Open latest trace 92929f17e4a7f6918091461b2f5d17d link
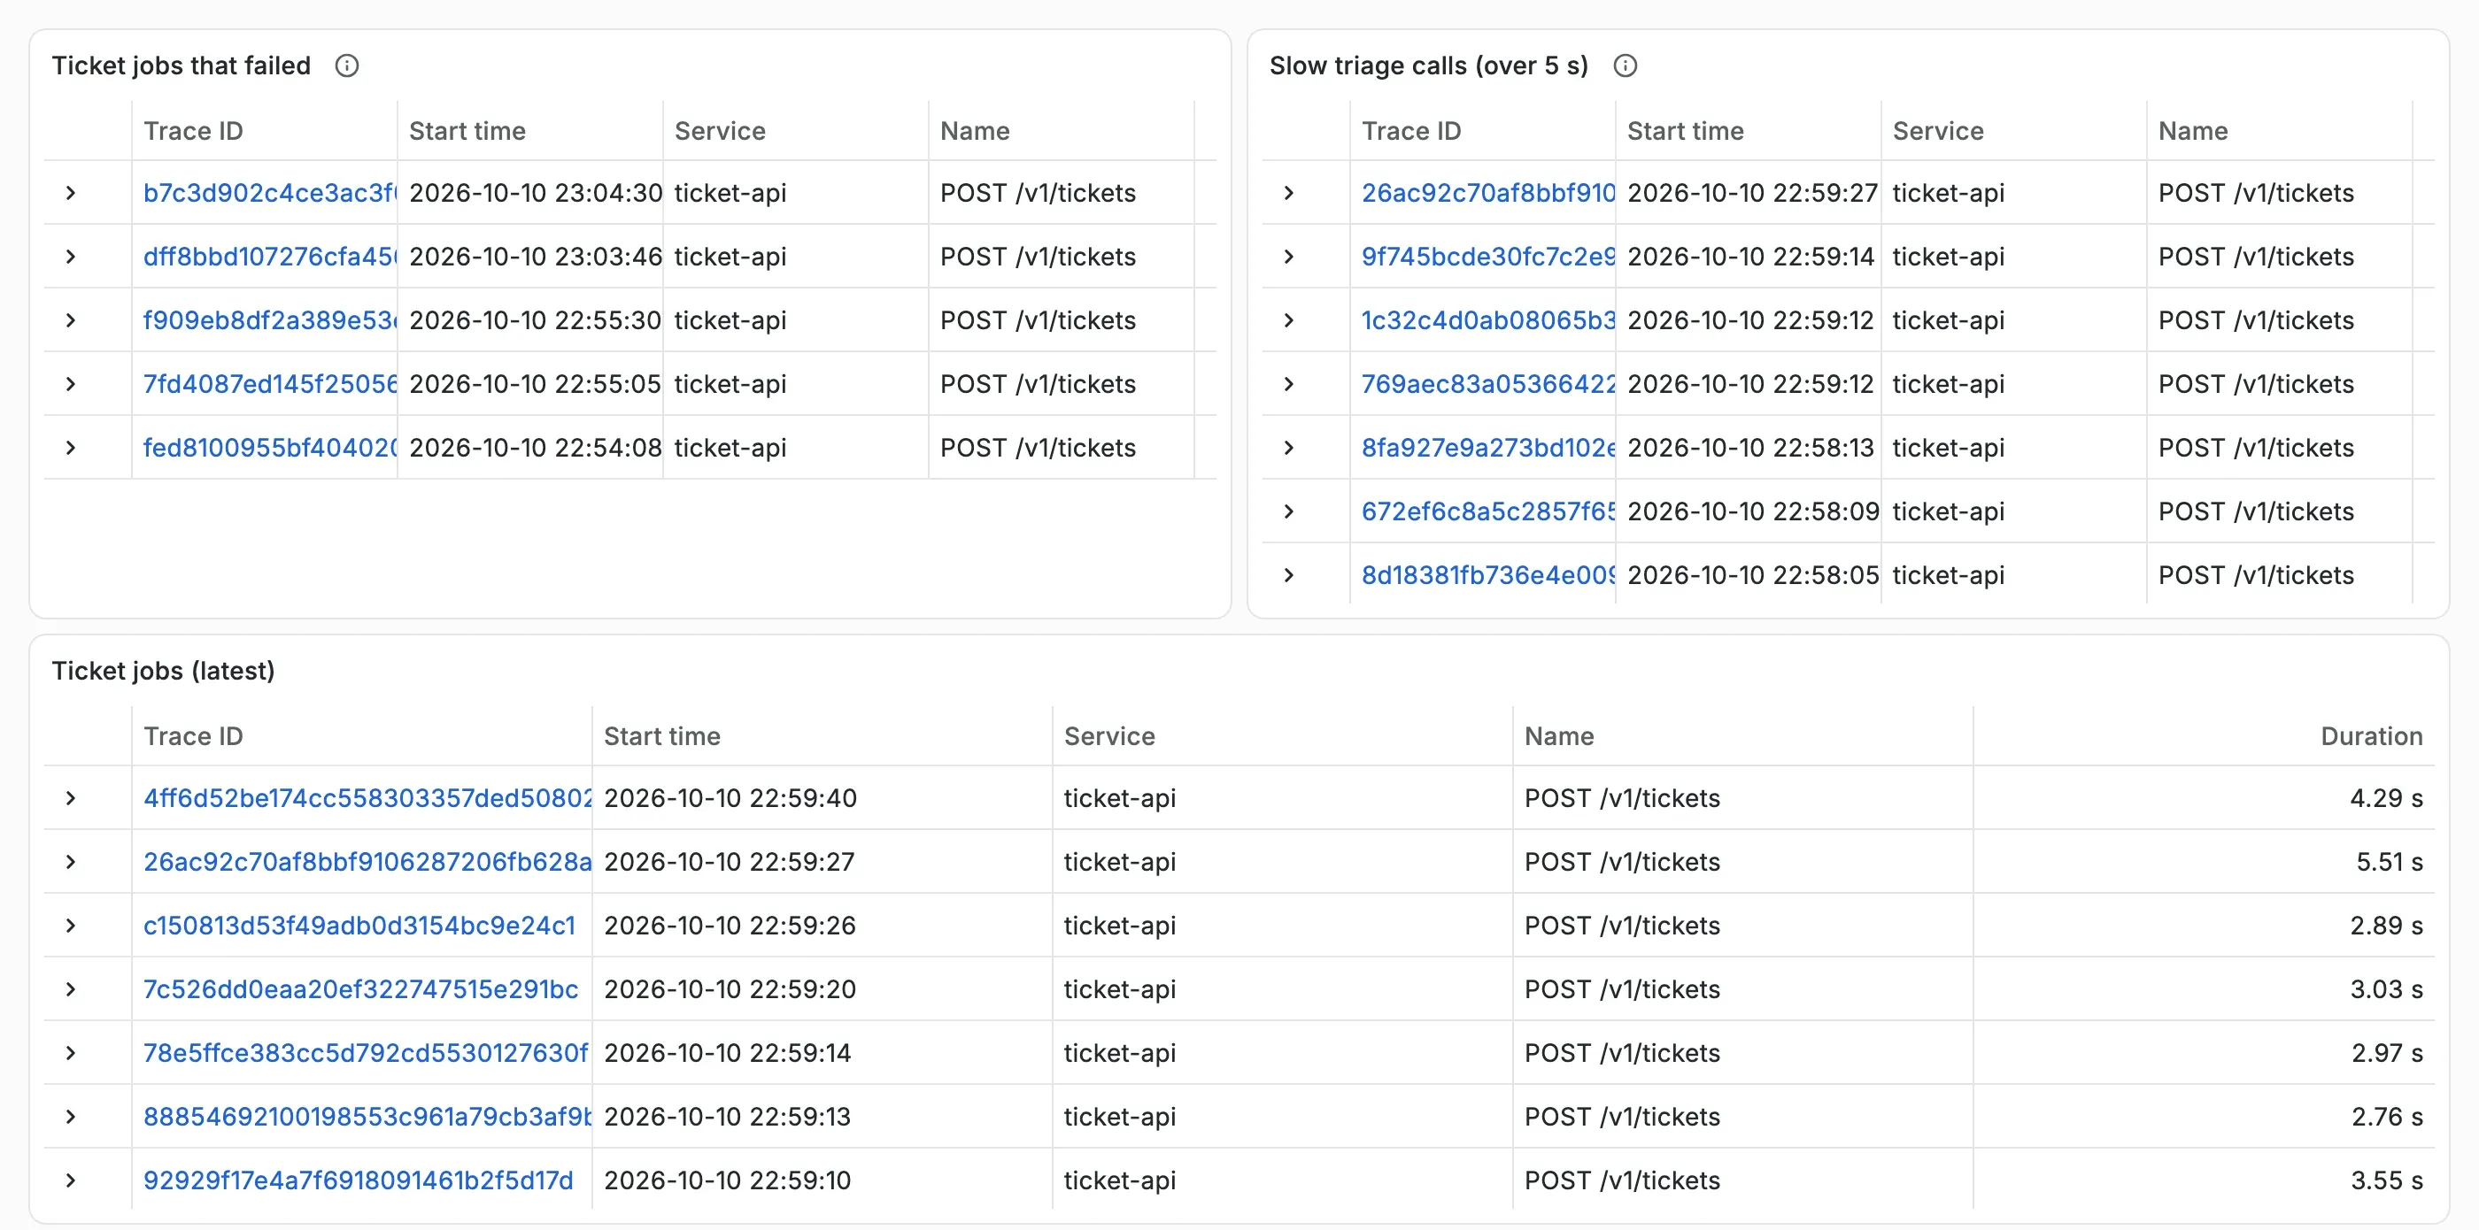 point(358,1180)
